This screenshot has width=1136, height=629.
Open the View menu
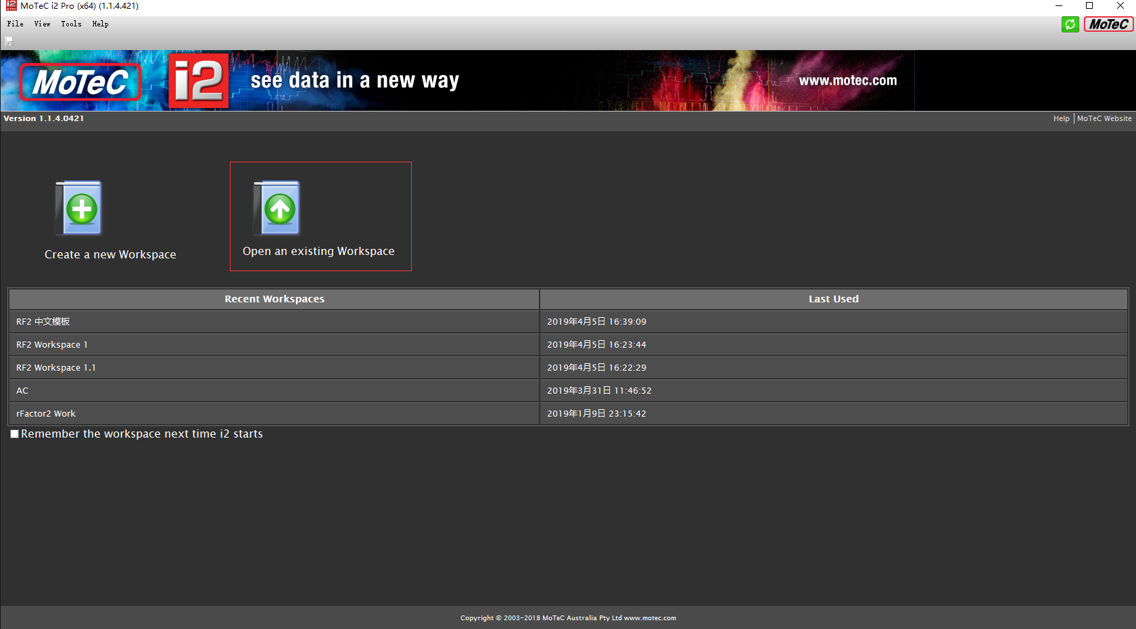click(x=42, y=24)
